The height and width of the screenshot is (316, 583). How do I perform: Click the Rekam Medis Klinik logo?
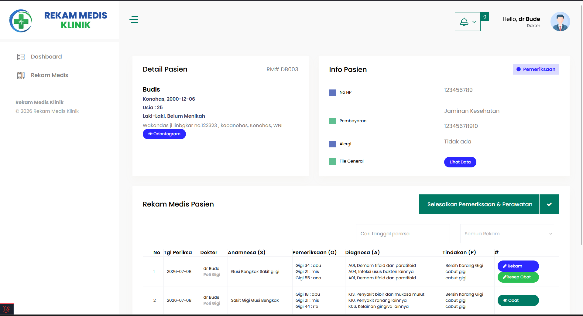coord(58,21)
